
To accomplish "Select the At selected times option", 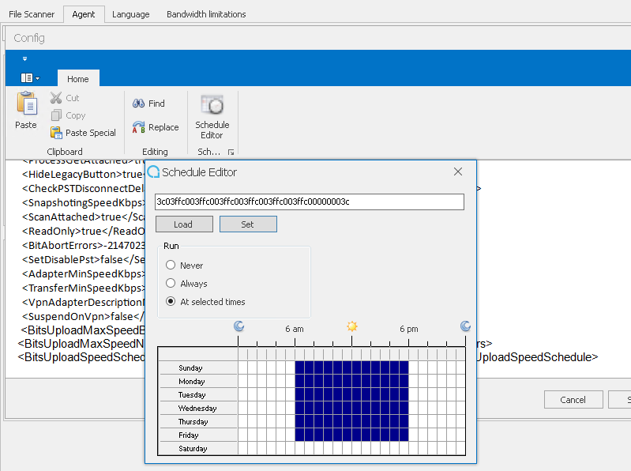I will tap(171, 302).
